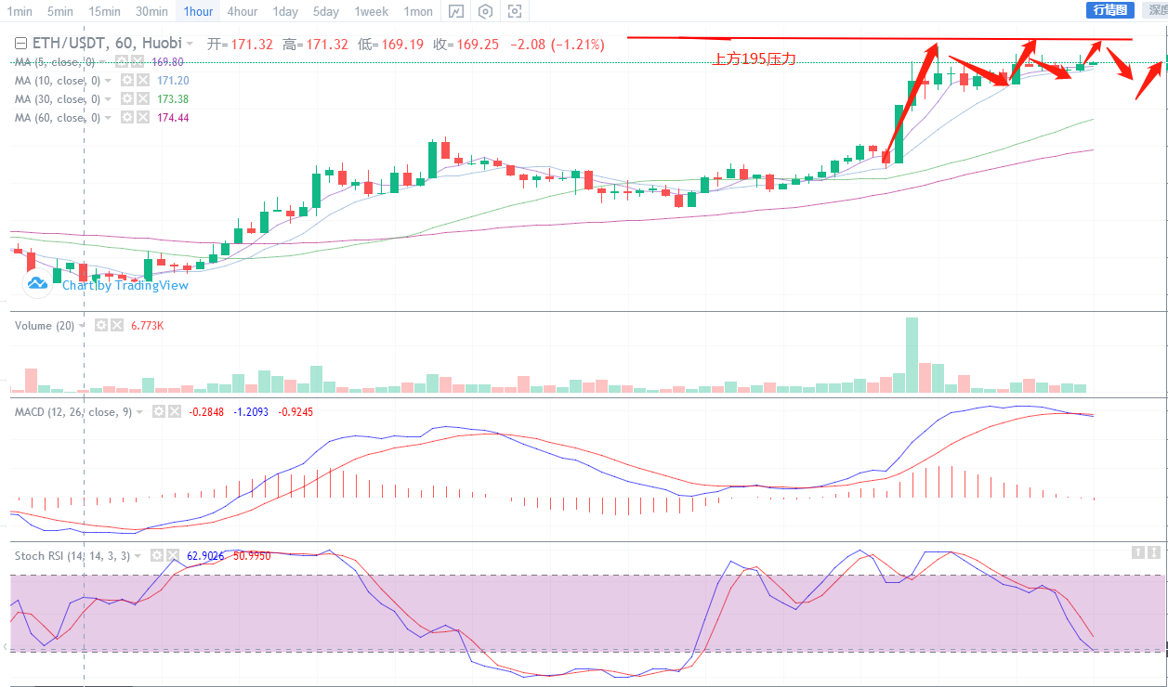The height and width of the screenshot is (687, 1168).
Task: Click the ETH/USDT, 60, Huobi title
Action: 107,44
